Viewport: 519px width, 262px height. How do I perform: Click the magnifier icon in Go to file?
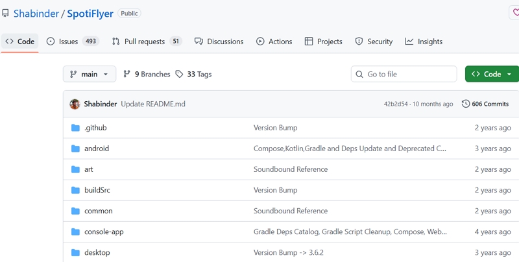(359, 74)
